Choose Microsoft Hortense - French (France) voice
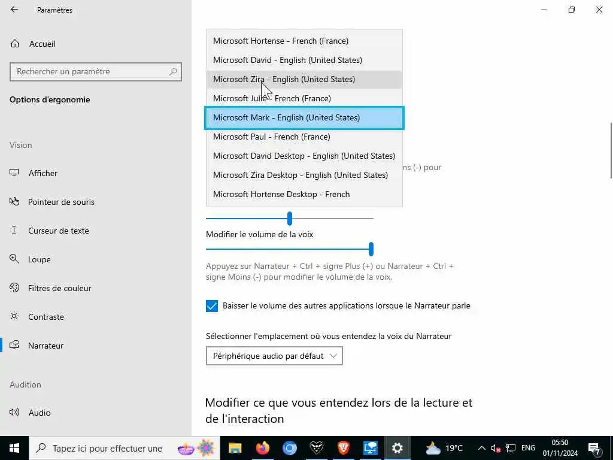Viewport: 613px width, 460px height. tap(304, 41)
